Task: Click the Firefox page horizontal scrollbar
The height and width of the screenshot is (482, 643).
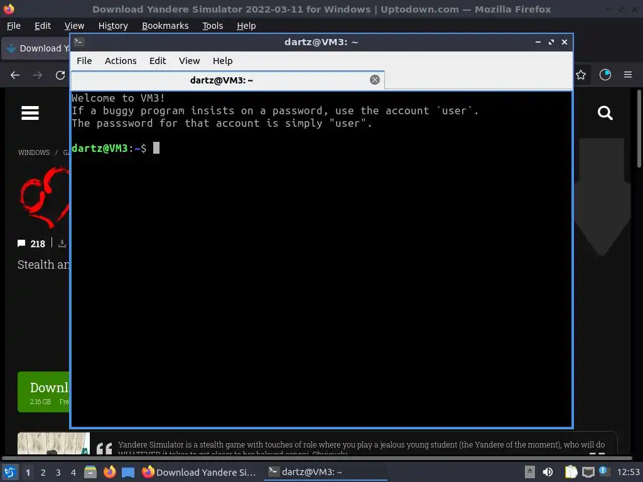Action: coord(316,458)
